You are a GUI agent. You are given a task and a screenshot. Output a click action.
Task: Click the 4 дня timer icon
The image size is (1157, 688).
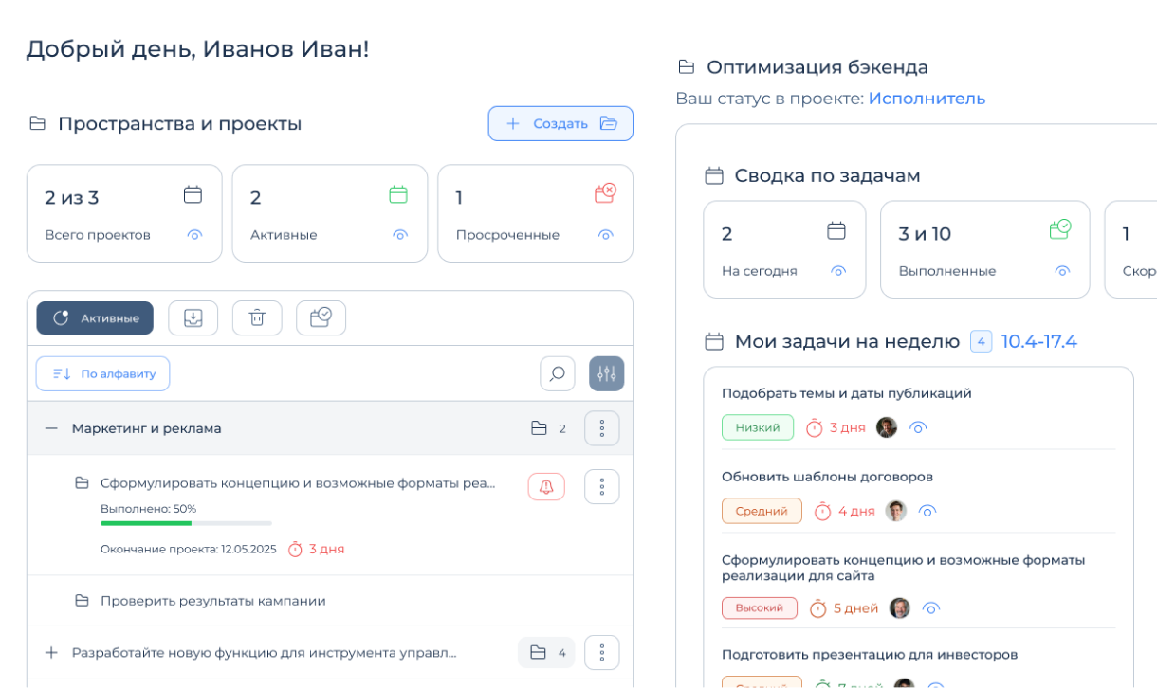tap(822, 511)
